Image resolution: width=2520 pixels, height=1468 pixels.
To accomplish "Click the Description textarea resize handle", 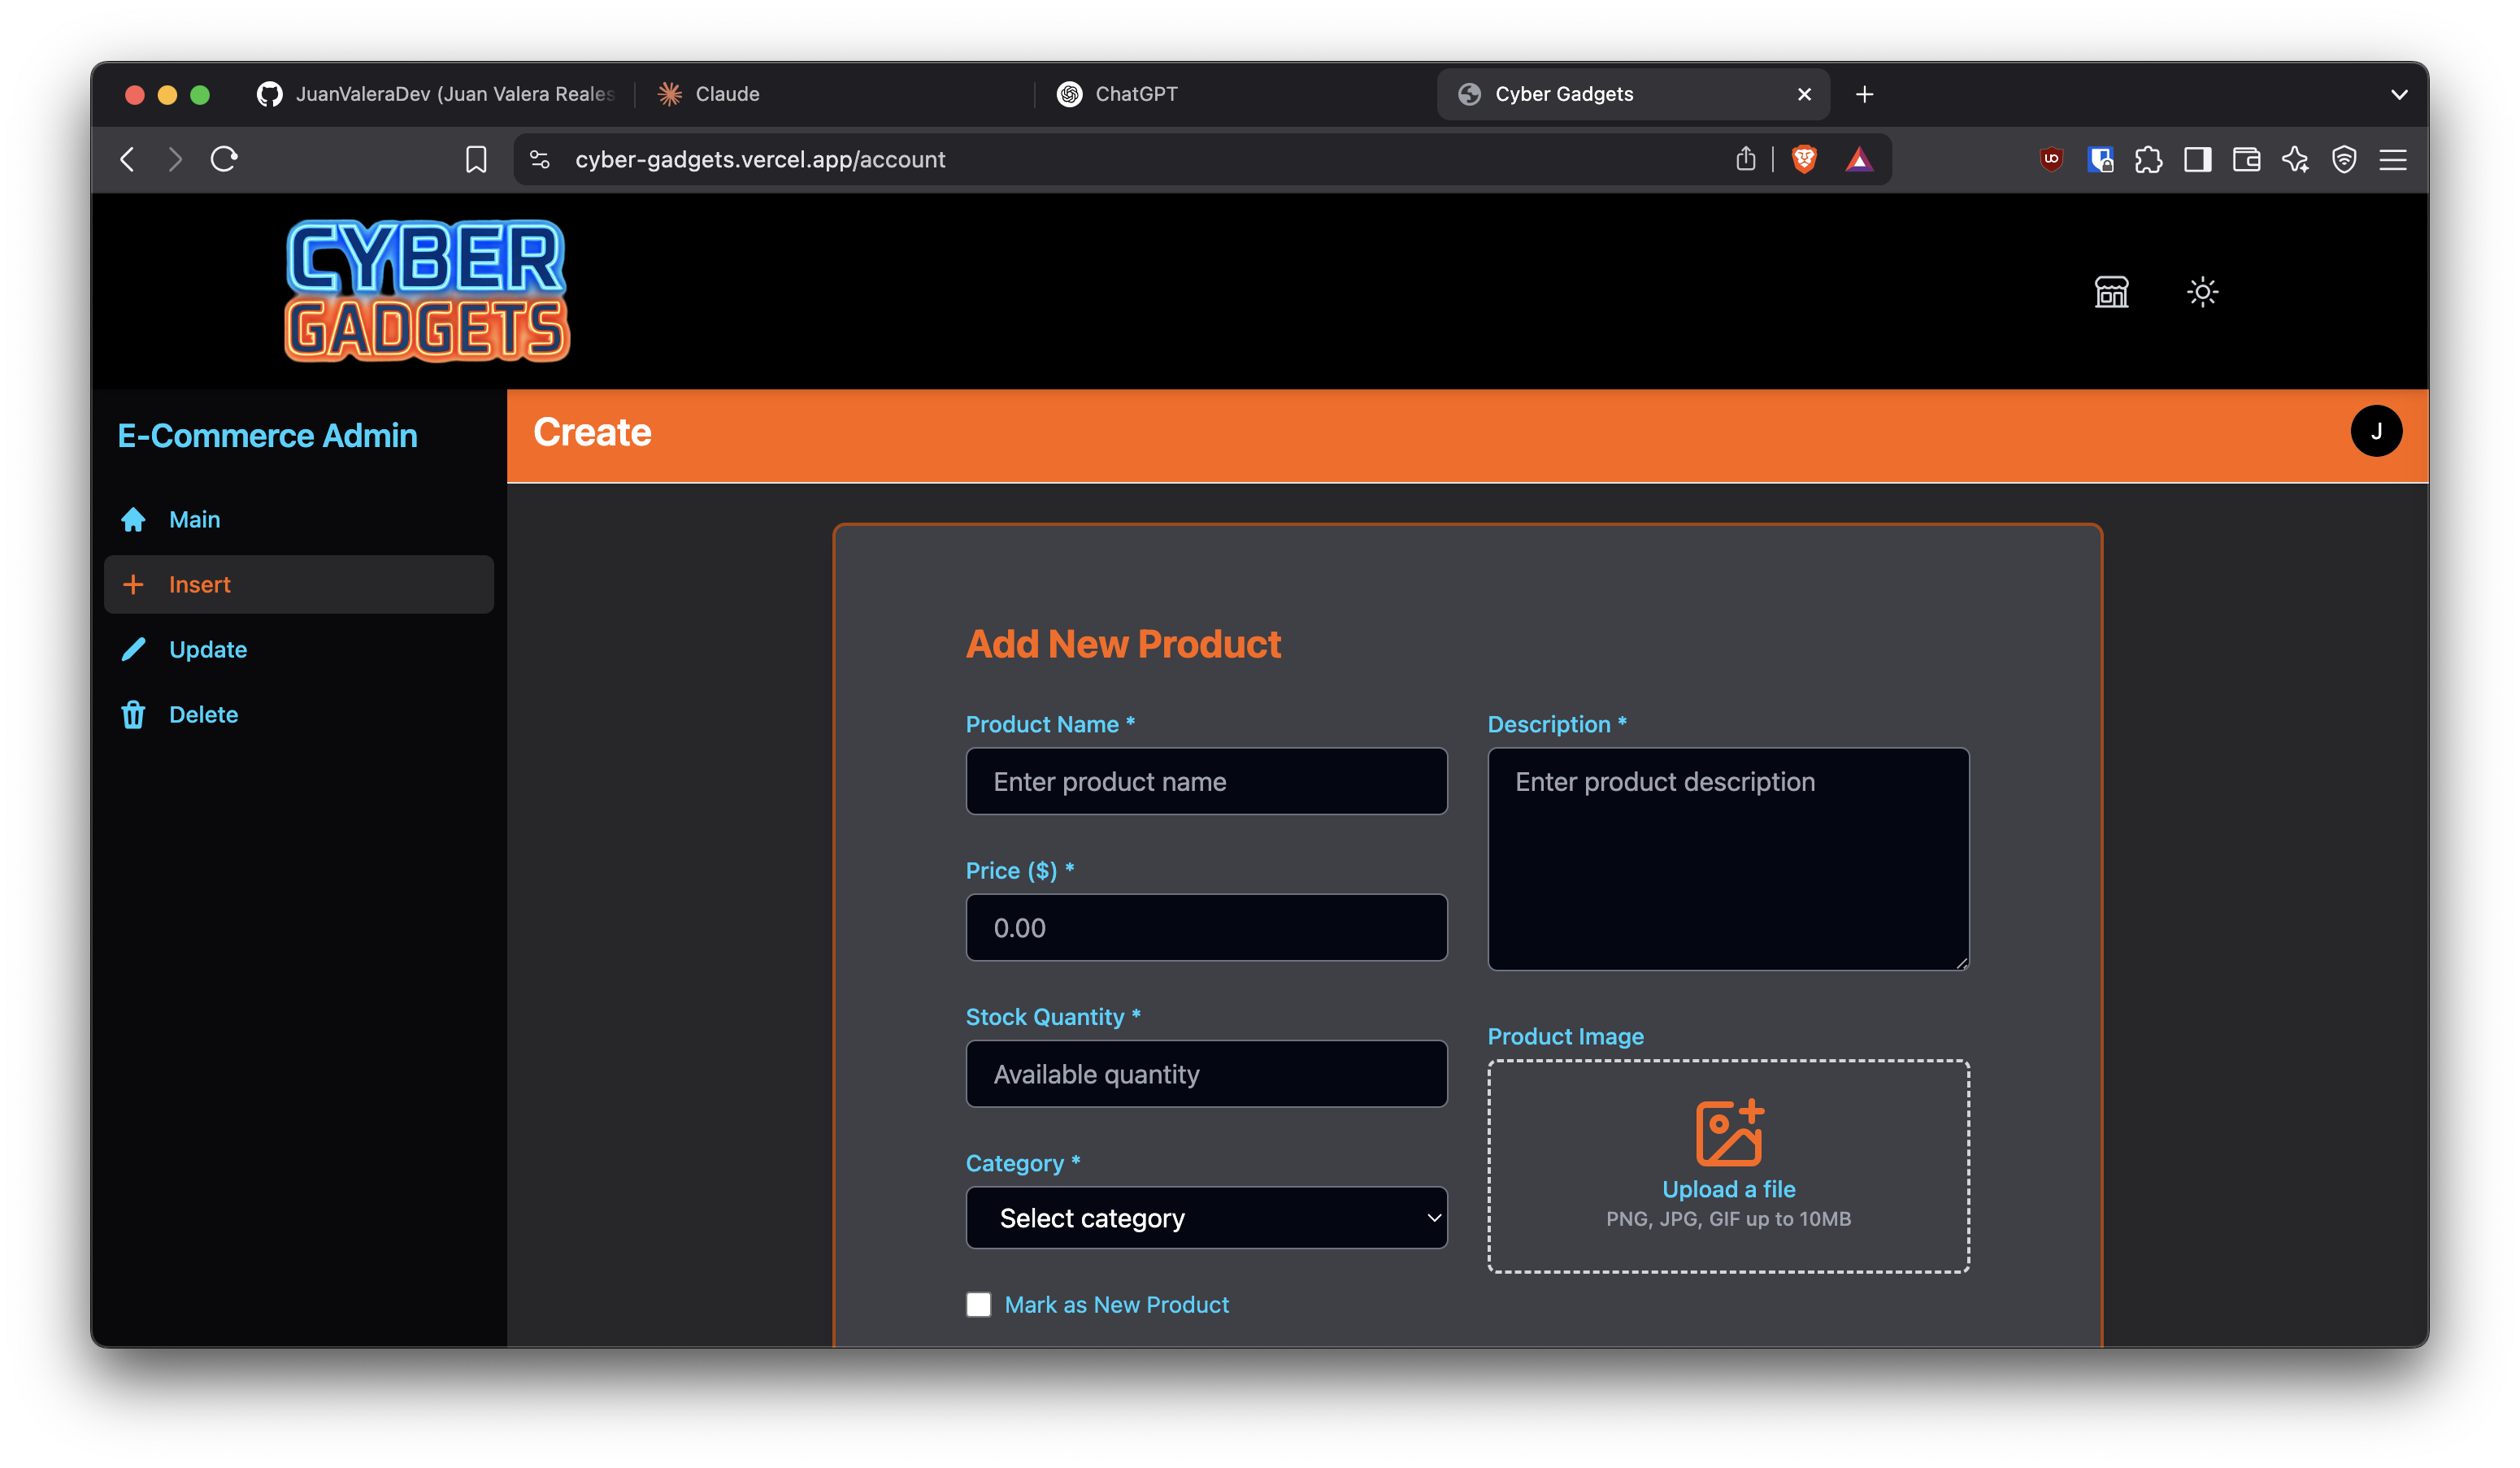I will pyautogui.click(x=1961, y=962).
